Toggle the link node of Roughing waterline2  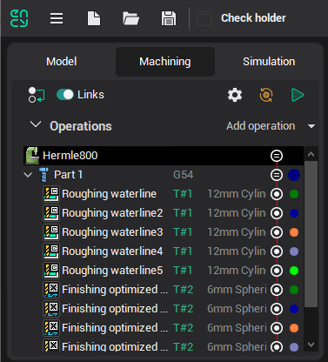pos(277,213)
